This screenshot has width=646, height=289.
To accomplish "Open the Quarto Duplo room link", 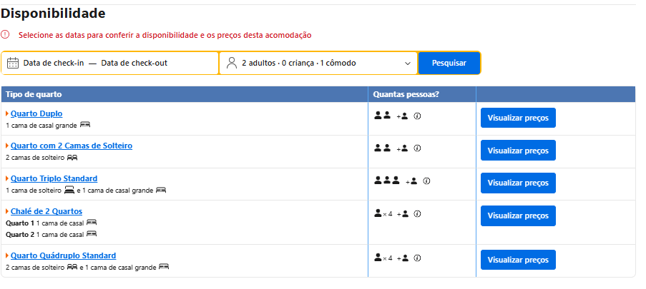I will (x=36, y=113).
